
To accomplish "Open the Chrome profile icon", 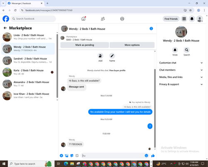I will (198, 10).
